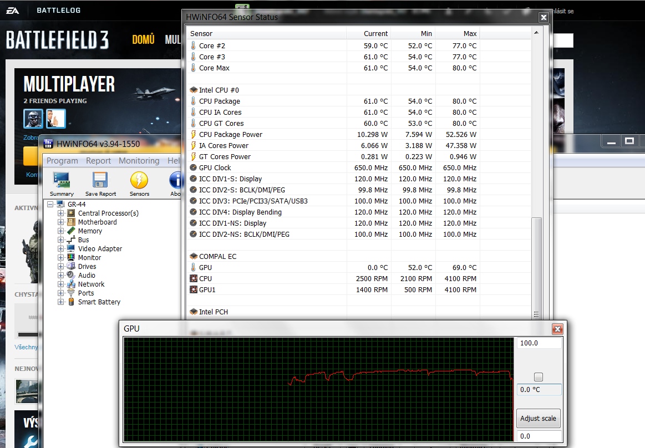Open the DOMŮ tab in Battlelog
The height and width of the screenshot is (448, 645).
[x=143, y=39]
